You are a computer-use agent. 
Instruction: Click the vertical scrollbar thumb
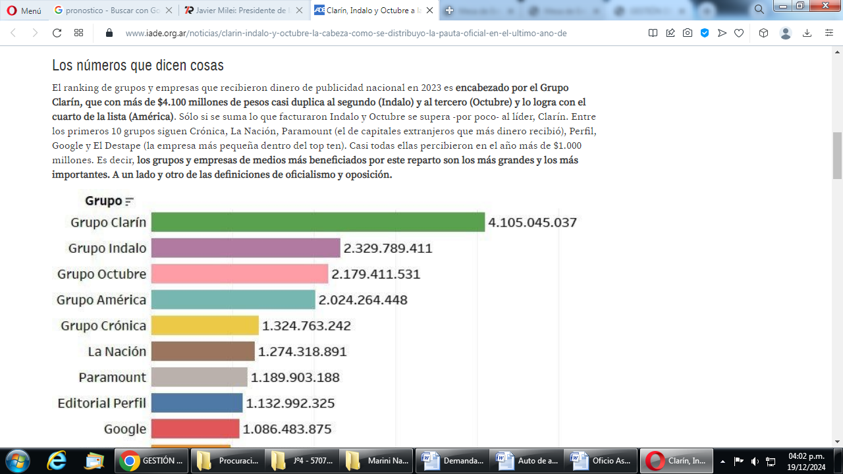837,155
